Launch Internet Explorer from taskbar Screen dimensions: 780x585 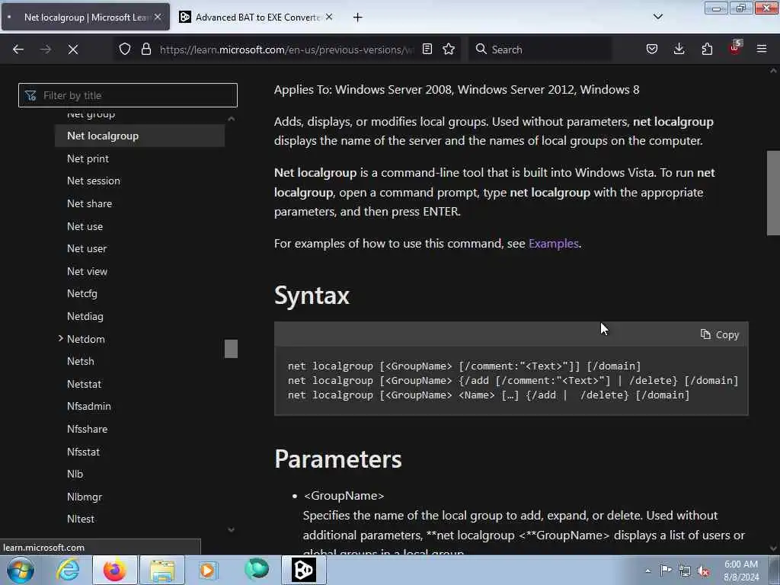(68, 570)
